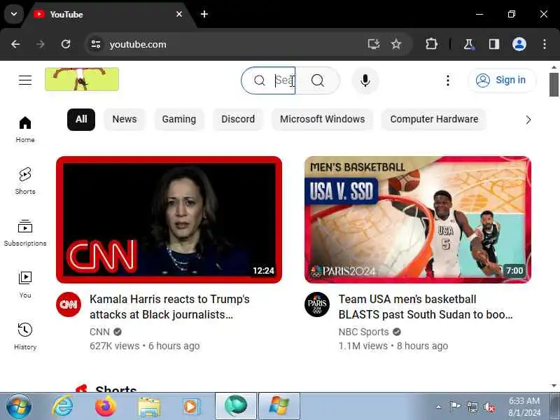Screen dimensions: 560x420
Task: Open YouTube settings three-dot menu
Action: click(x=447, y=80)
